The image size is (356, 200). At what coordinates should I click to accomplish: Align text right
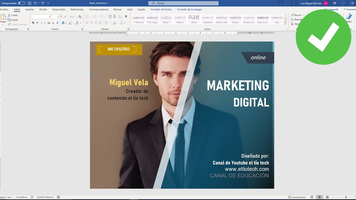[96, 23]
